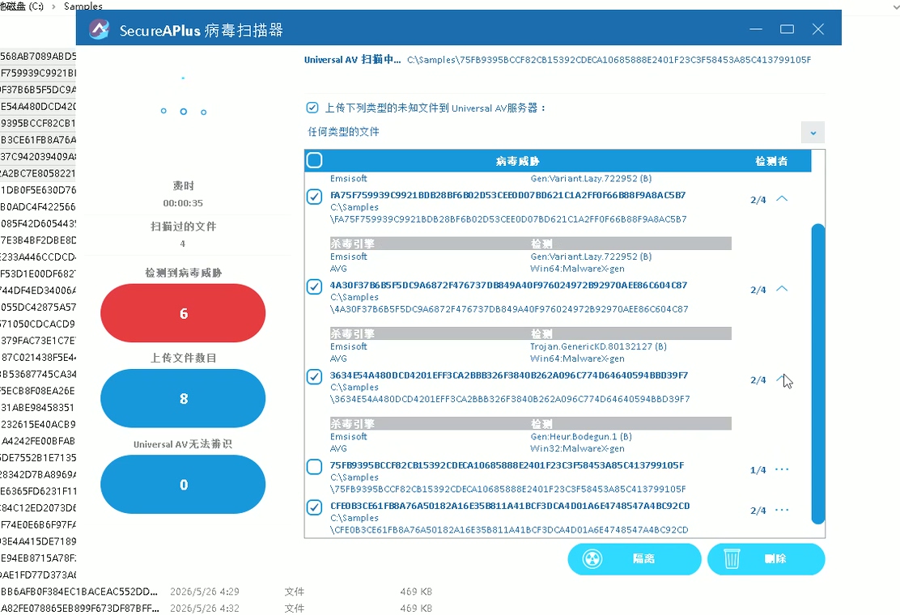Click the scanning path text at top
Viewport: 900px width, 615px height.
(x=609, y=60)
